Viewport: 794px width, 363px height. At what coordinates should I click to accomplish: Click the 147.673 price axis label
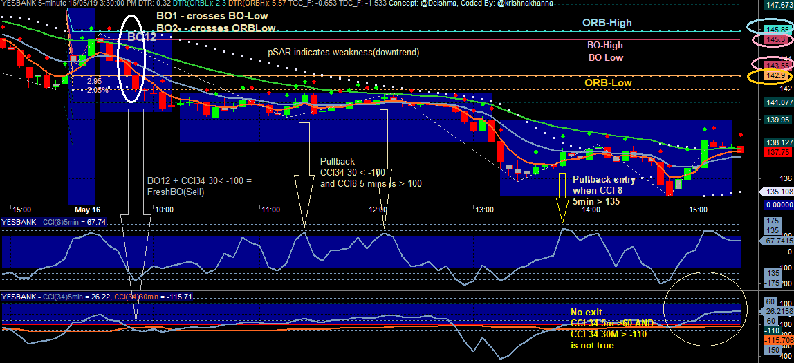(x=778, y=5)
